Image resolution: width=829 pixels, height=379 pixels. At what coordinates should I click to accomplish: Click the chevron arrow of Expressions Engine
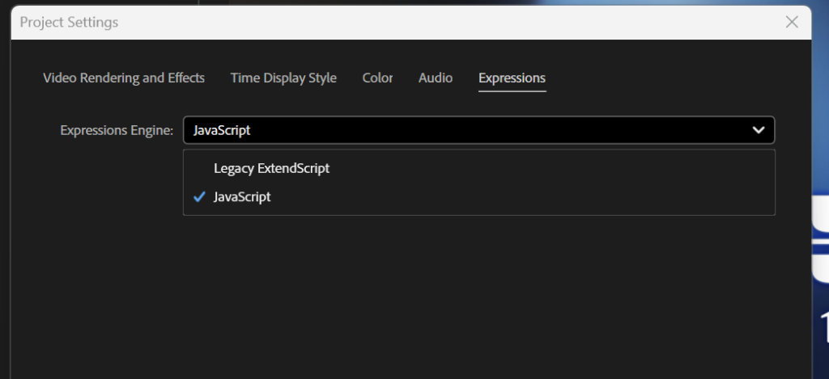[758, 130]
